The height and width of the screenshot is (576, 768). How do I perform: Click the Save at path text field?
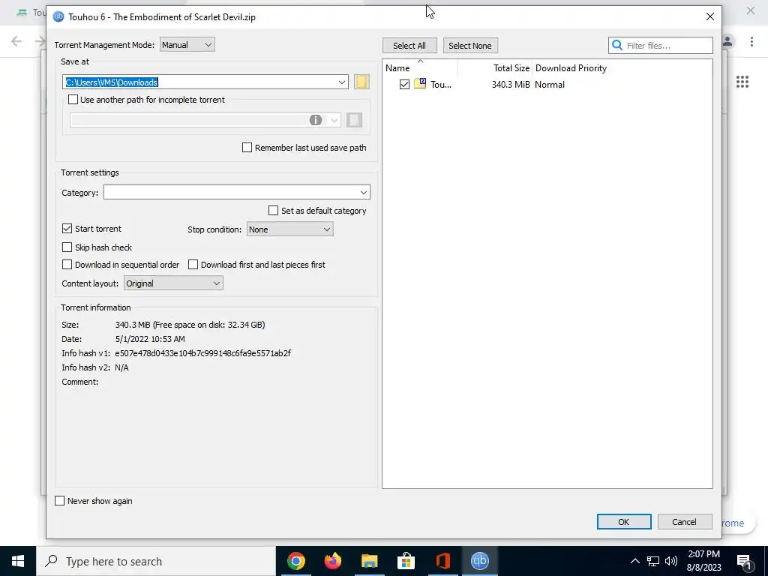click(x=205, y=82)
